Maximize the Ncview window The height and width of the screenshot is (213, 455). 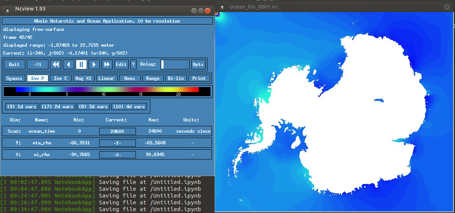201,11
